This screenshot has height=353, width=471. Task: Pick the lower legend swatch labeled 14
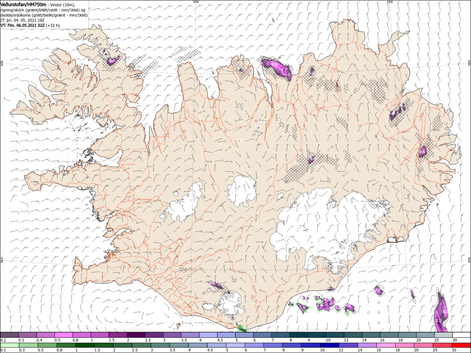pos(366,345)
